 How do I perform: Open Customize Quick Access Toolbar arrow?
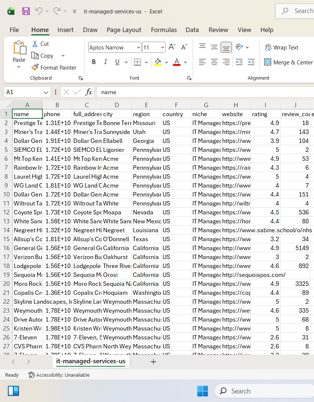point(74,11)
